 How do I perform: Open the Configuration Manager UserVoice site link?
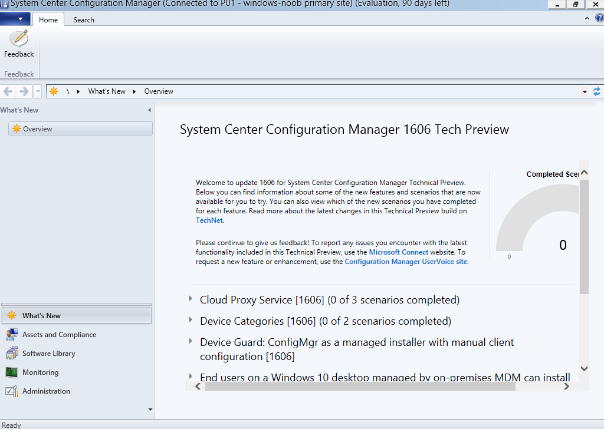(406, 262)
